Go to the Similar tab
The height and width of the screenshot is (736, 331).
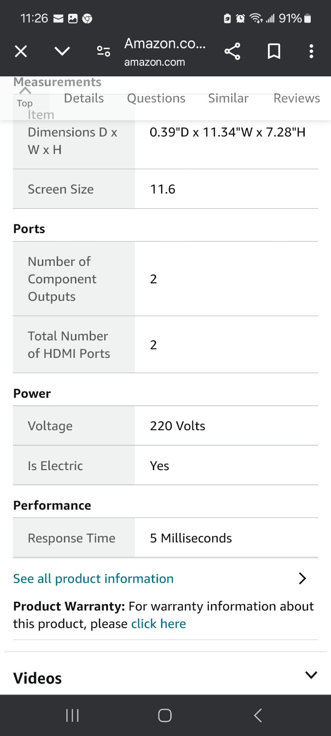228,98
